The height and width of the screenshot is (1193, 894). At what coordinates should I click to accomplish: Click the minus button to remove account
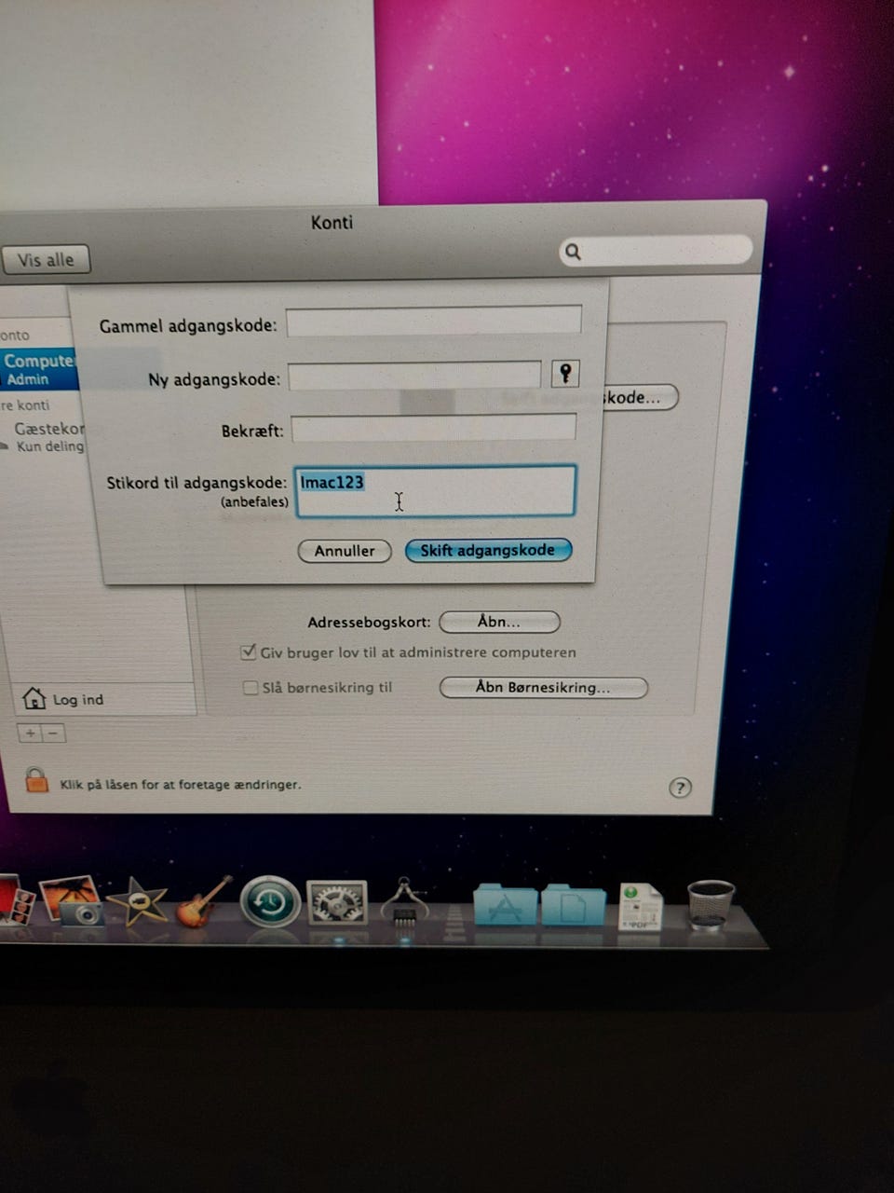pyautogui.click(x=53, y=734)
